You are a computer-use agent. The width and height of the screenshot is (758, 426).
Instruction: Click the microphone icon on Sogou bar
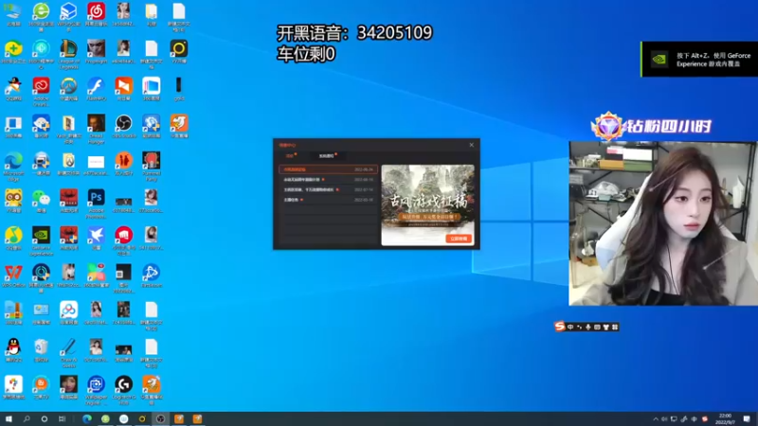point(587,327)
